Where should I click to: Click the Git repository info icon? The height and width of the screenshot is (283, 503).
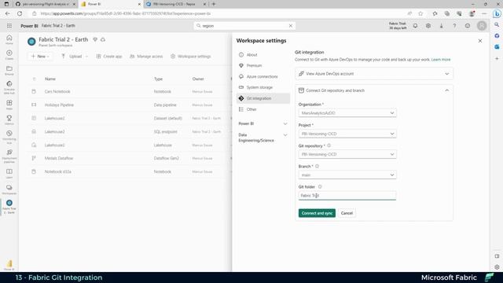329,145
